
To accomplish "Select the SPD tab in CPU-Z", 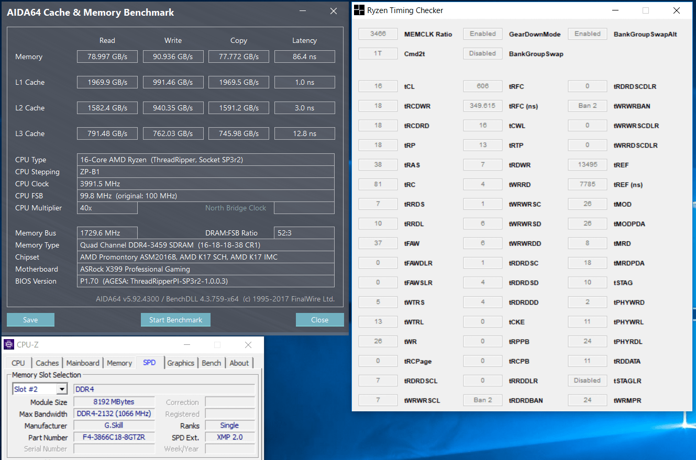I will click(x=149, y=362).
